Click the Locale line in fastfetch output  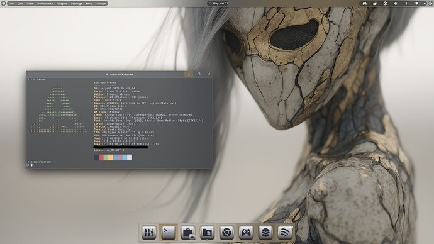coord(109,150)
